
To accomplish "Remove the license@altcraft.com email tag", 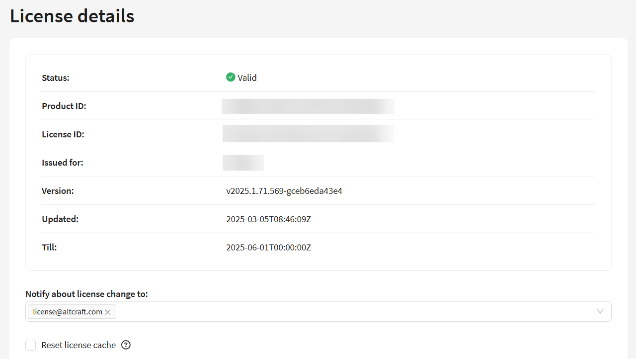I will click(108, 312).
